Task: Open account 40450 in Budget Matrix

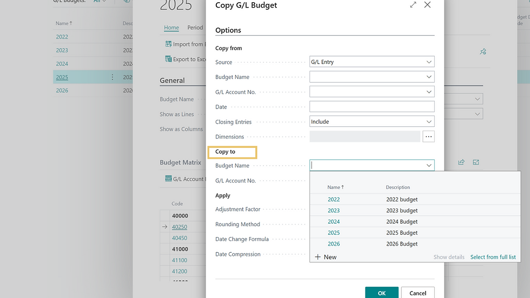Action: point(180,238)
